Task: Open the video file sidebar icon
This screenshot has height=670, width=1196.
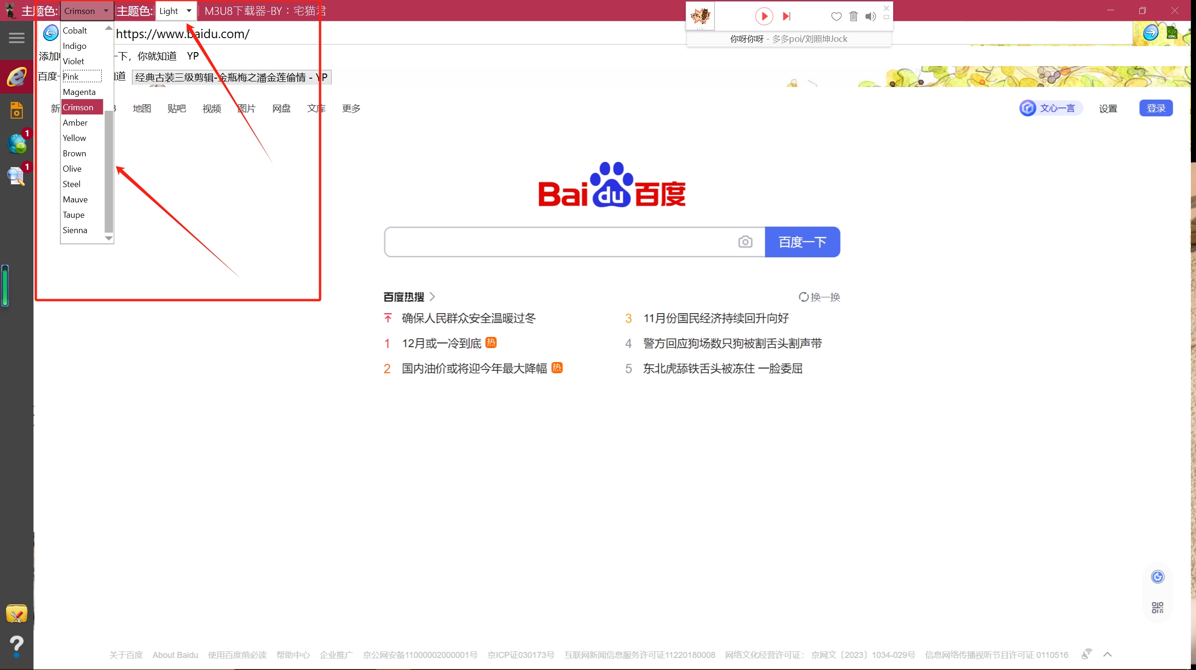Action: coord(16,110)
